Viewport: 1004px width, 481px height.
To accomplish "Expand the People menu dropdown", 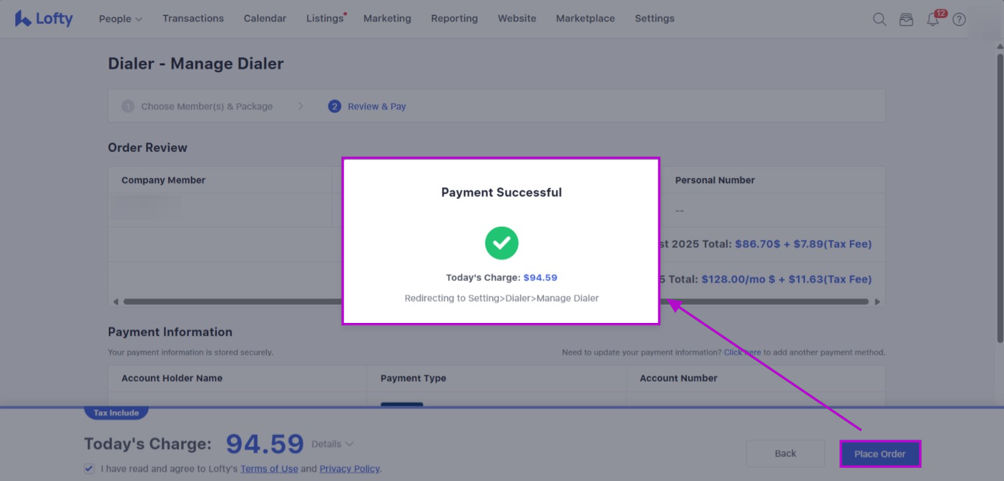I will 120,19.
